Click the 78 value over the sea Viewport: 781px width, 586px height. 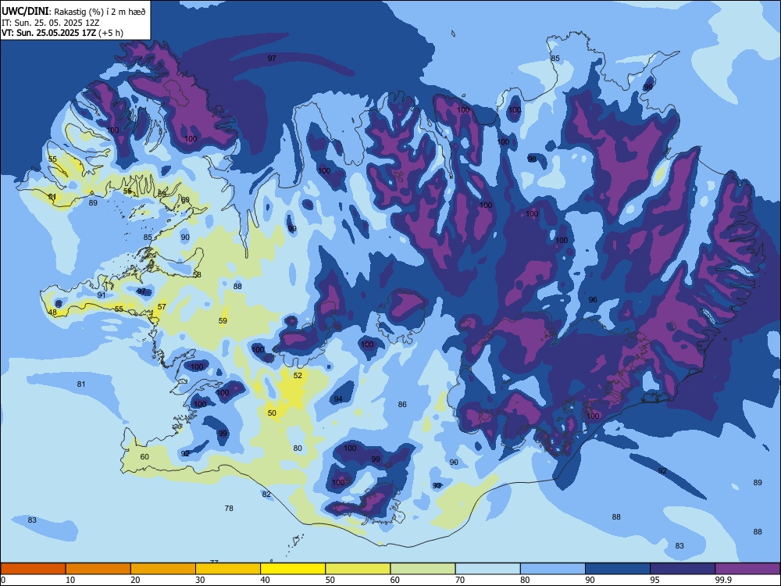[x=229, y=508]
